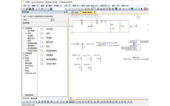The width and height of the screenshot is (170, 106).
Task: Click the first magnifier zoom icon
Action: [x=98, y=9]
